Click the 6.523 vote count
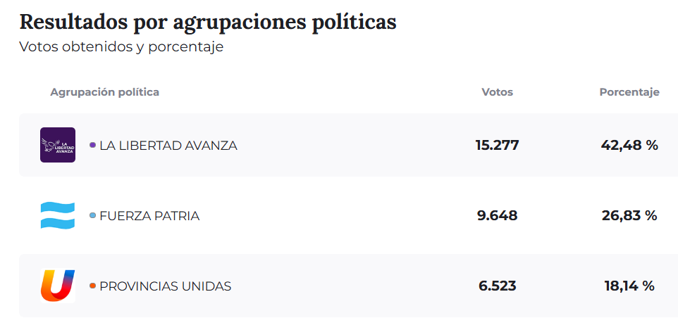The image size is (678, 318). (x=497, y=286)
